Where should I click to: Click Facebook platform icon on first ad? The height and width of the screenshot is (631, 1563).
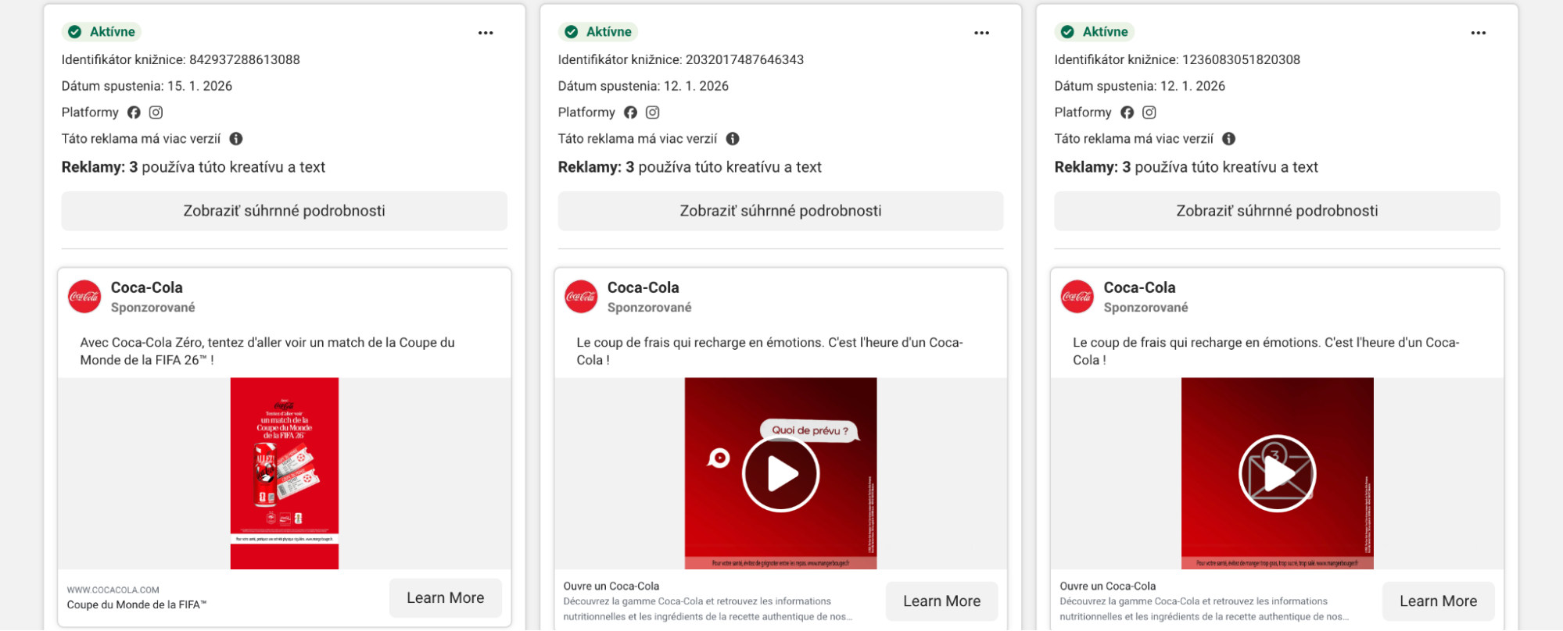click(134, 112)
